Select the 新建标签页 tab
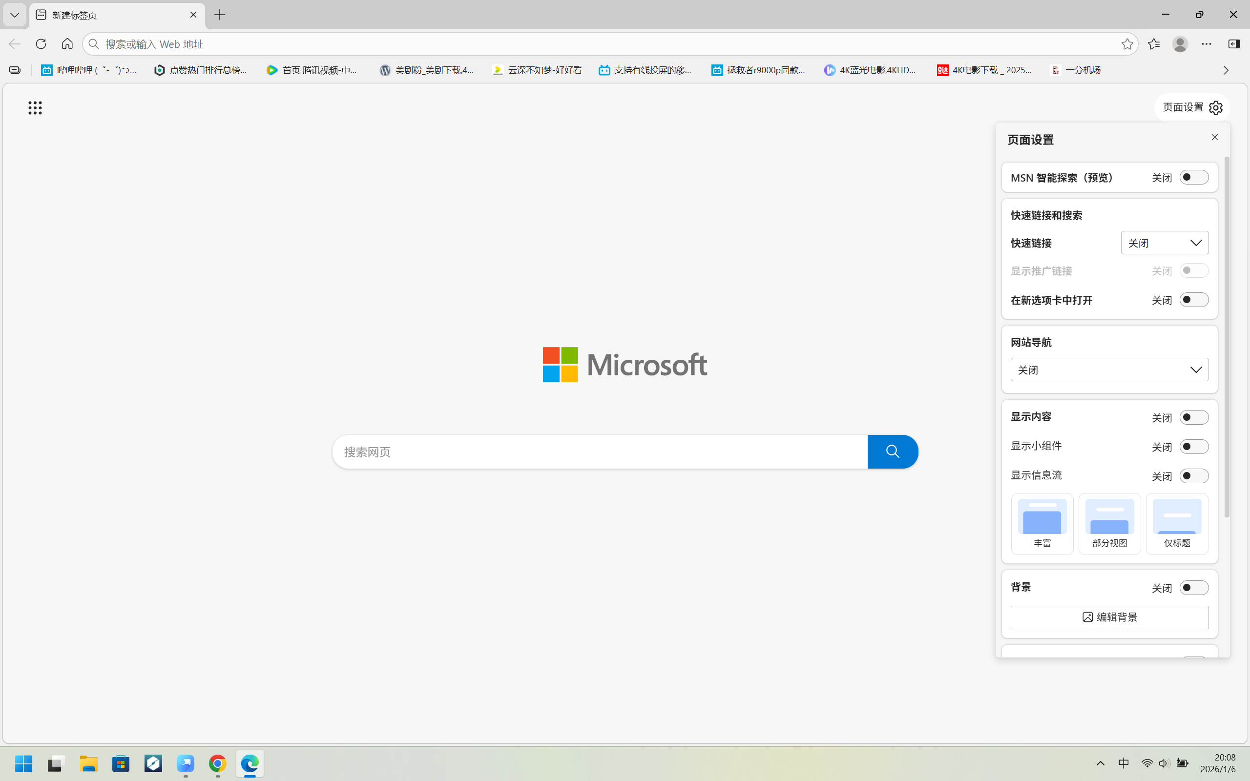The image size is (1250, 781). click(x=117, y=15)
